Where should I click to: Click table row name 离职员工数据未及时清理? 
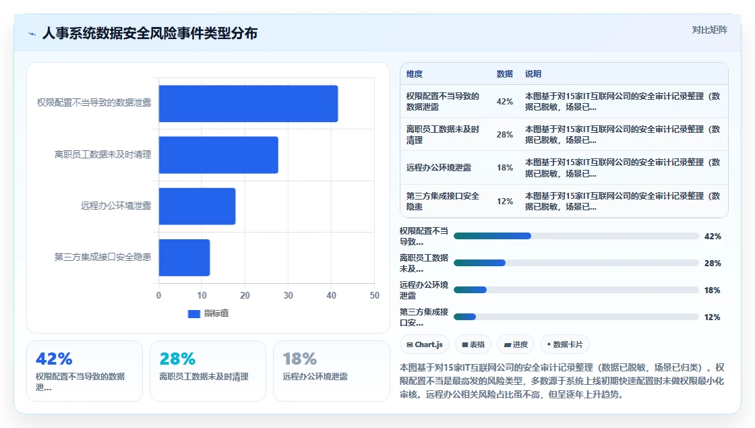442,135
